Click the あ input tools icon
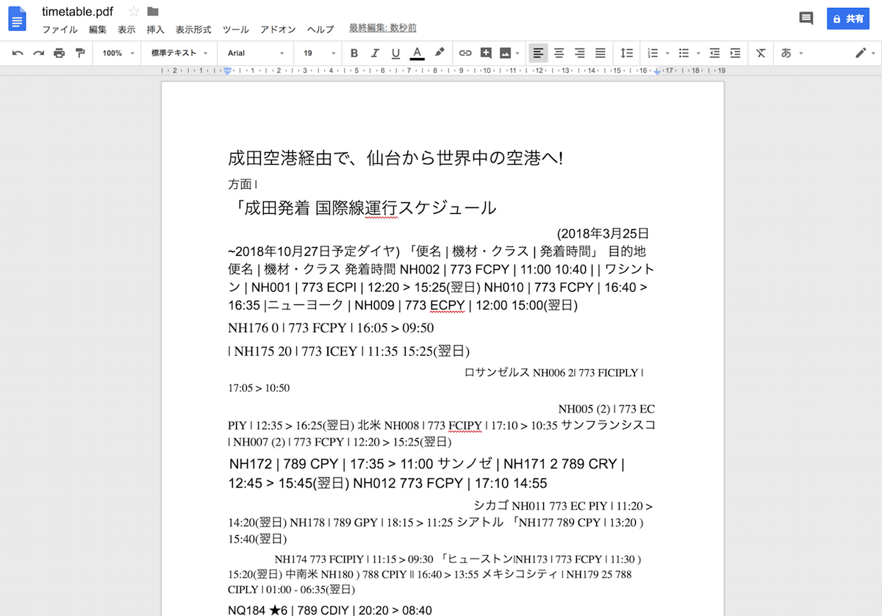 786,53
